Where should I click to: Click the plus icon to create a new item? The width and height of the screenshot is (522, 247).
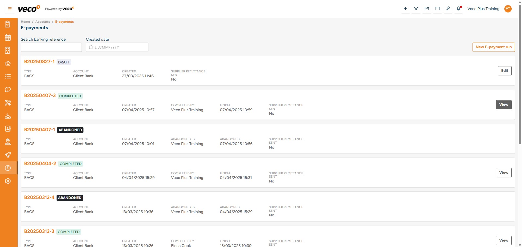click(405, 8)
